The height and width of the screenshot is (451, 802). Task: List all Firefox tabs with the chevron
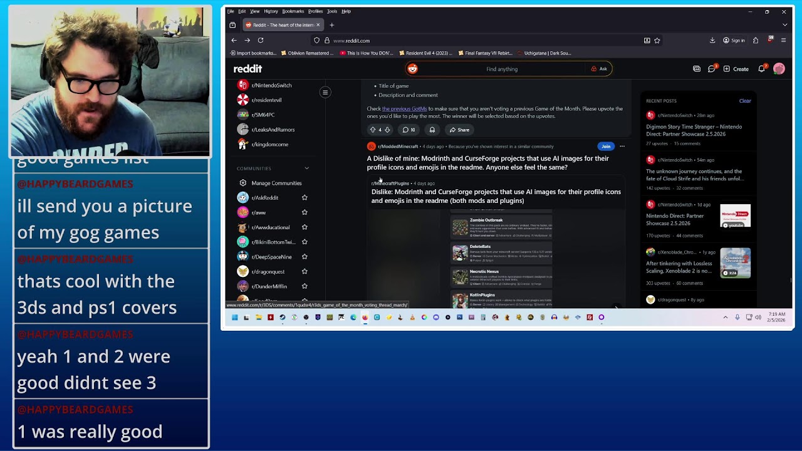click(x=784, y=25)
